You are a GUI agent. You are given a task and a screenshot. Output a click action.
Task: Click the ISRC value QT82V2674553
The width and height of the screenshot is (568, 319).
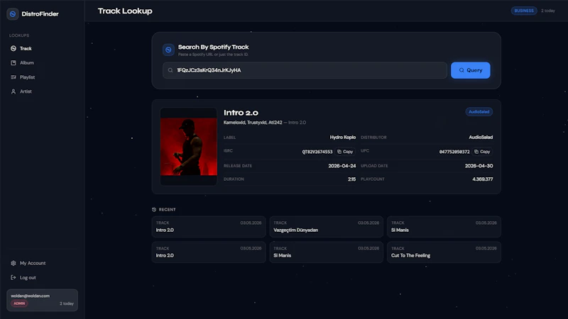tap(317, 152)
